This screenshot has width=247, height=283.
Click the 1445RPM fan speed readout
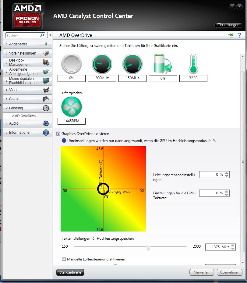point(72,121)
